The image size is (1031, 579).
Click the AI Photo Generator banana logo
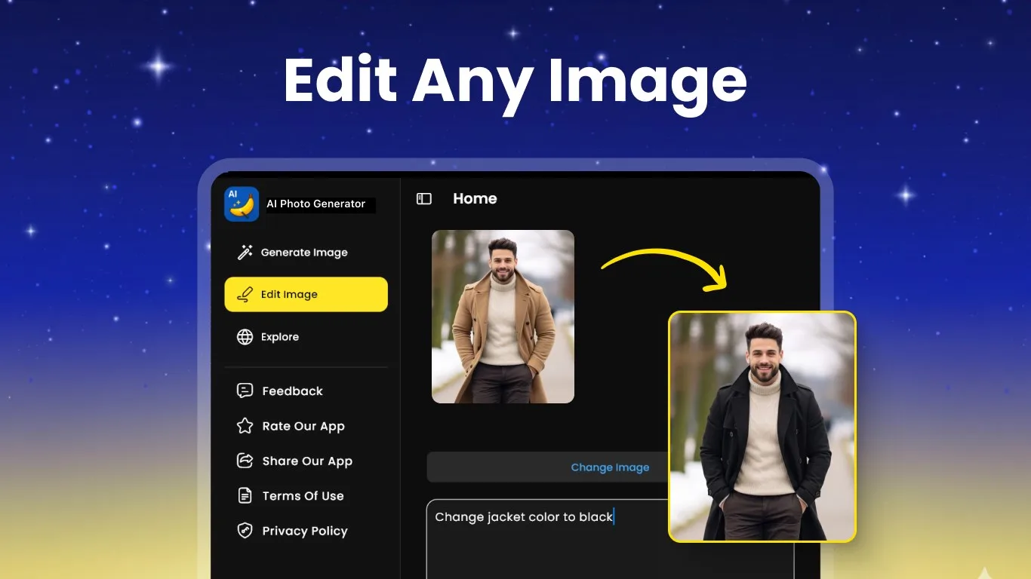coord(242,204)
